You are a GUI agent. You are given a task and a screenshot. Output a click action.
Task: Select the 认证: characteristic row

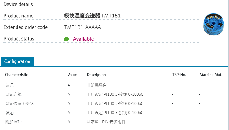10,85
